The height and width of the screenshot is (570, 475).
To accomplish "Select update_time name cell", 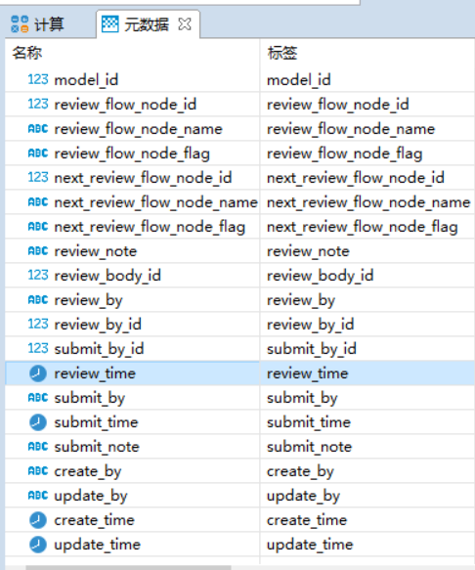I will [97, 545].
